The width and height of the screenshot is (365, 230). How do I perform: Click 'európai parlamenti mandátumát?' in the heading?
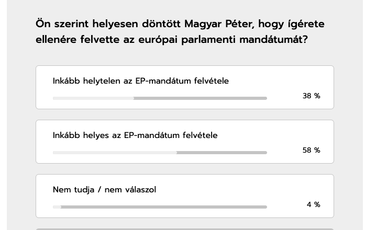(223, 40)
